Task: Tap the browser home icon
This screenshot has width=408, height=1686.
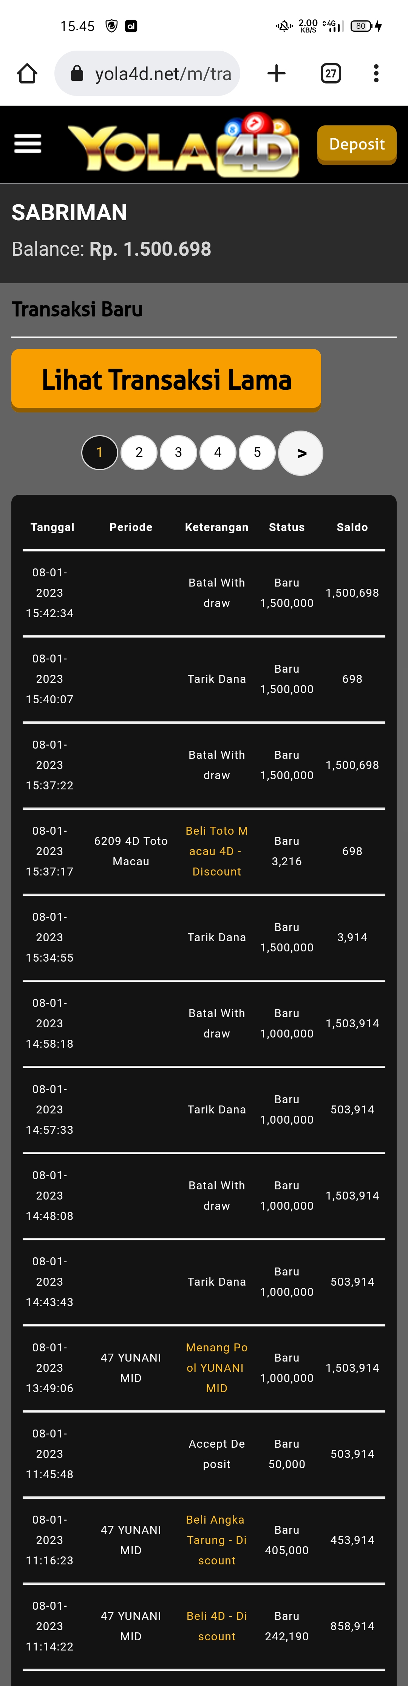Action: click(x=27, y=73)
